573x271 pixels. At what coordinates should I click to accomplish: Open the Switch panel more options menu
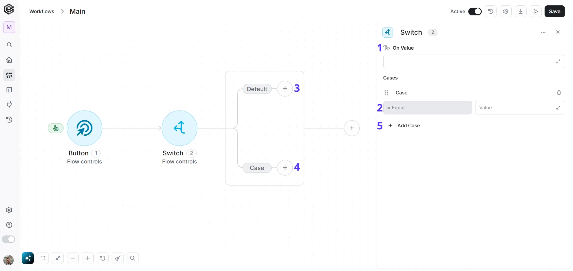[543, 32]
